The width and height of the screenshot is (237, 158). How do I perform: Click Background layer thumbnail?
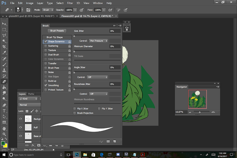28,119
